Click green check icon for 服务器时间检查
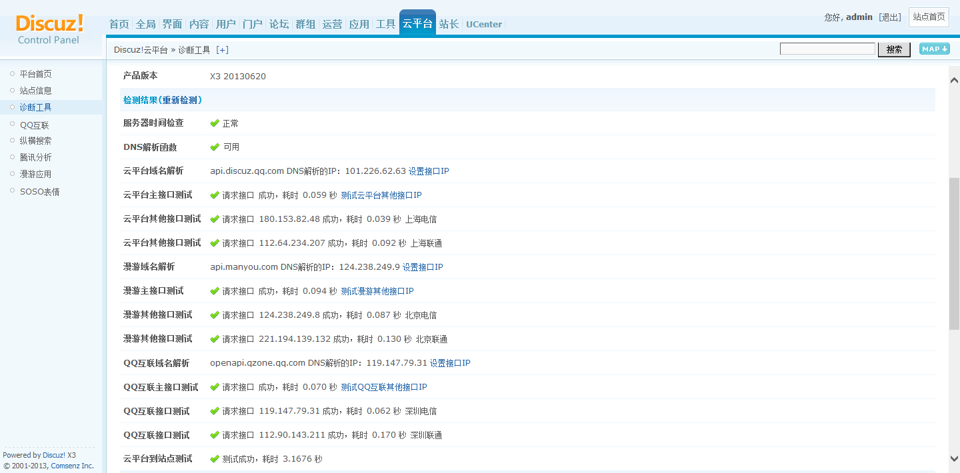 point(215,123)
